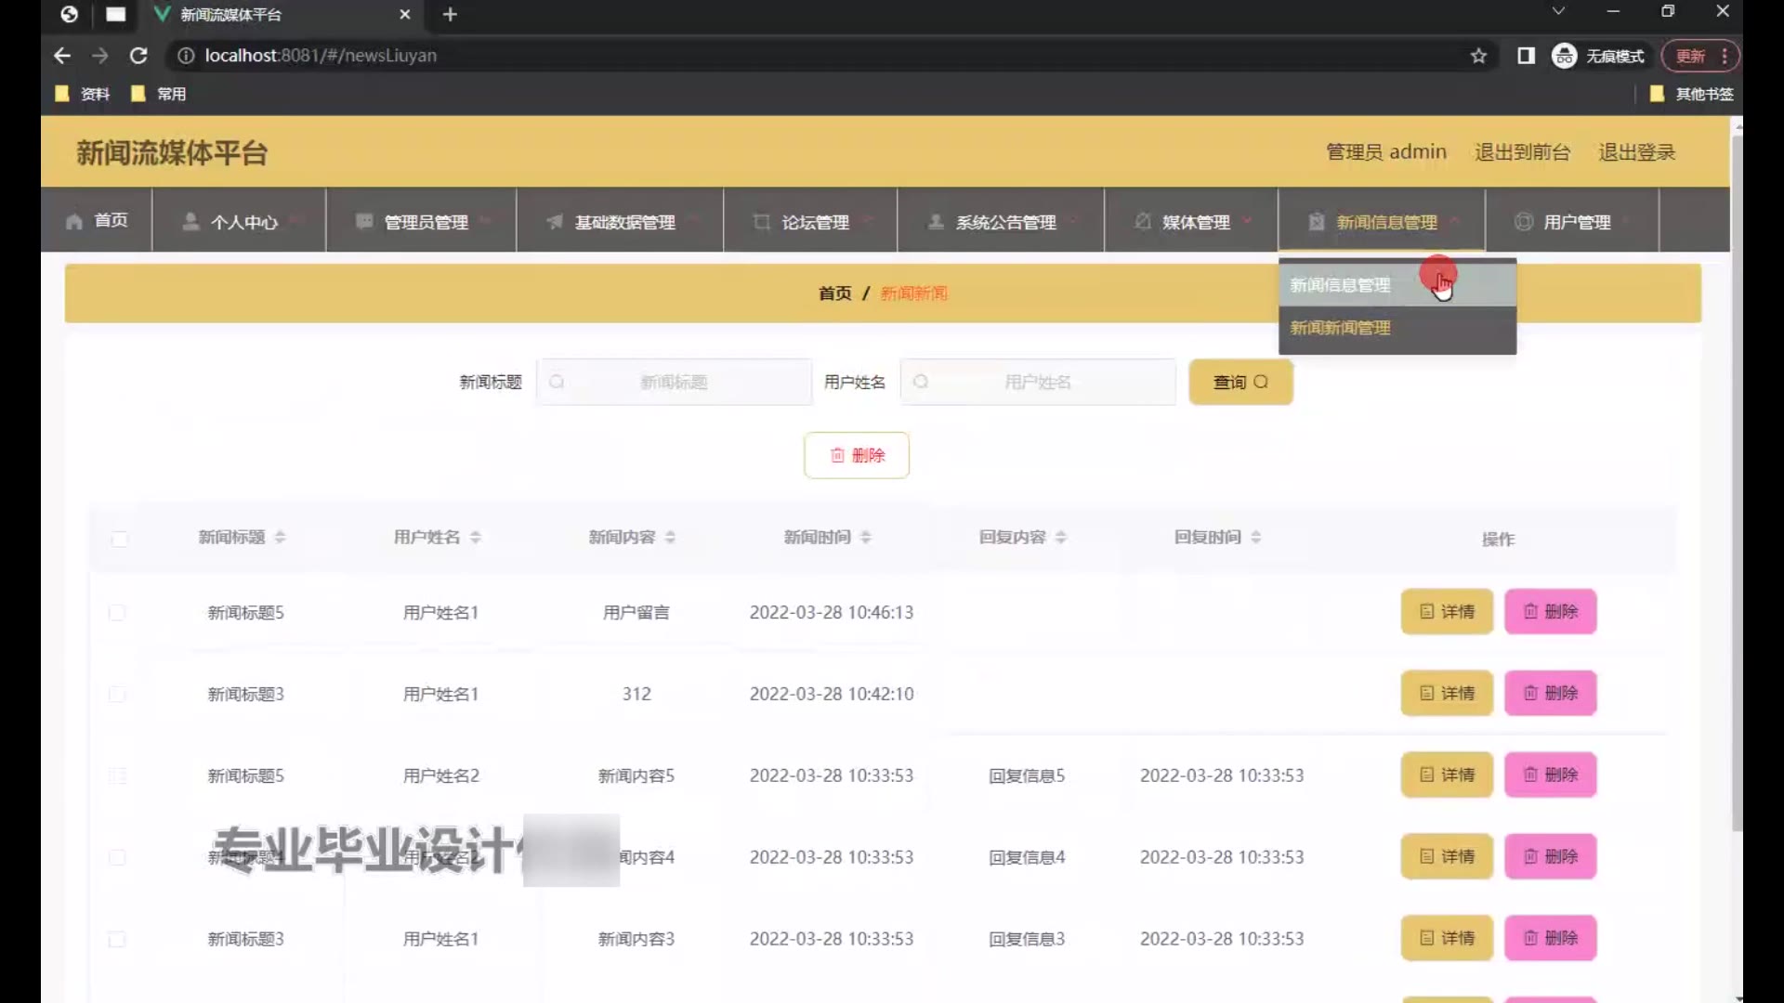1784x1003 pixels.
Task: Click the 查询 search button
Action: click(1240, 383)
